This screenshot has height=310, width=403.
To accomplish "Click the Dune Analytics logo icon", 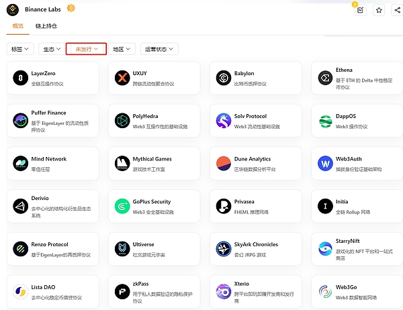I will click(x=223, y=163).
